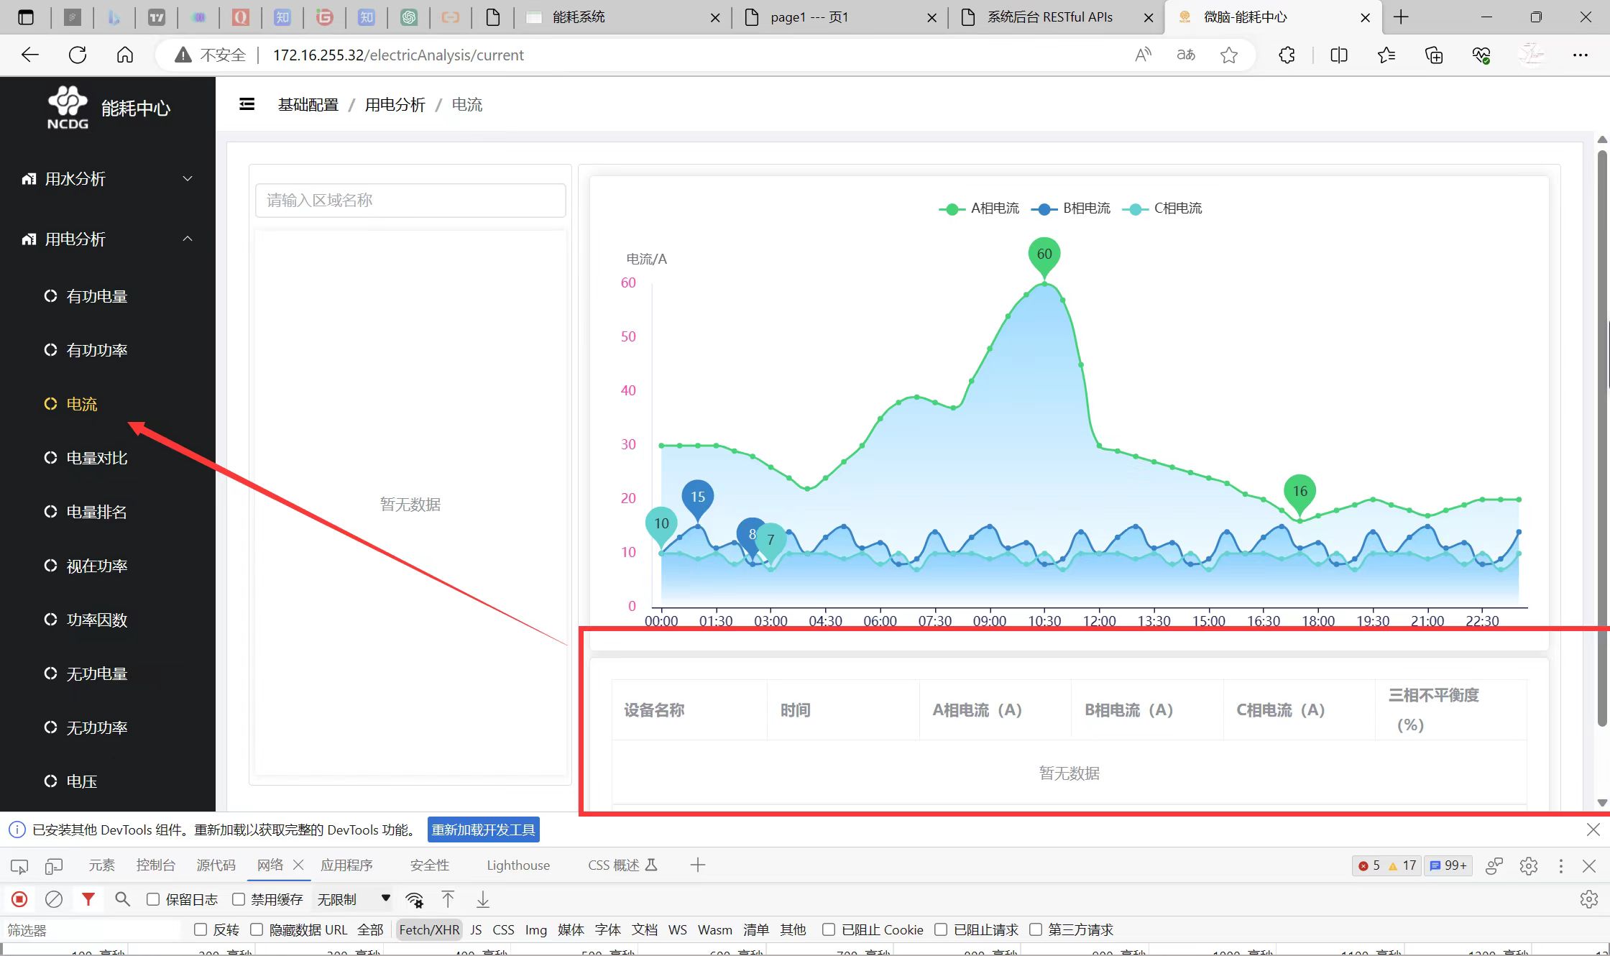Switch to Lighthouse DevTools tab
Viewport: 1610px width, 956px height.
[518, 865]
